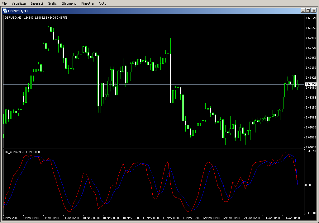Screen dimensions: 319x223
Task: Click the 1.68255 price scale label
Action: (311, 28)
